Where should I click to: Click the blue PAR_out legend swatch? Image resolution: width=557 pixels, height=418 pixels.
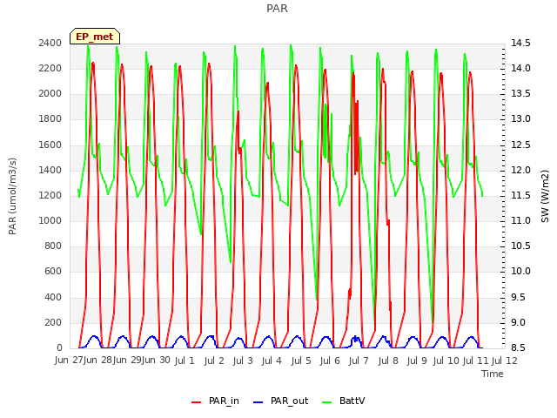point(258,402)
